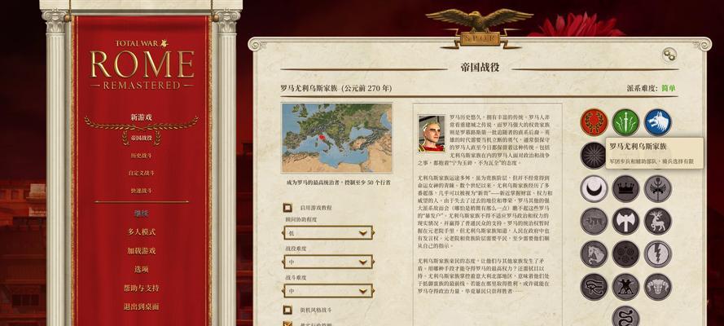Viewport: 724px width, 326px height.
Task: Pick the stag faction emblem
Action: (x=658, y=221)
